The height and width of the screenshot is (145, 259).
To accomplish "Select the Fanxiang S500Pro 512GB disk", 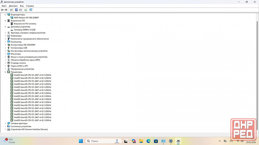I will pos(25,30).
